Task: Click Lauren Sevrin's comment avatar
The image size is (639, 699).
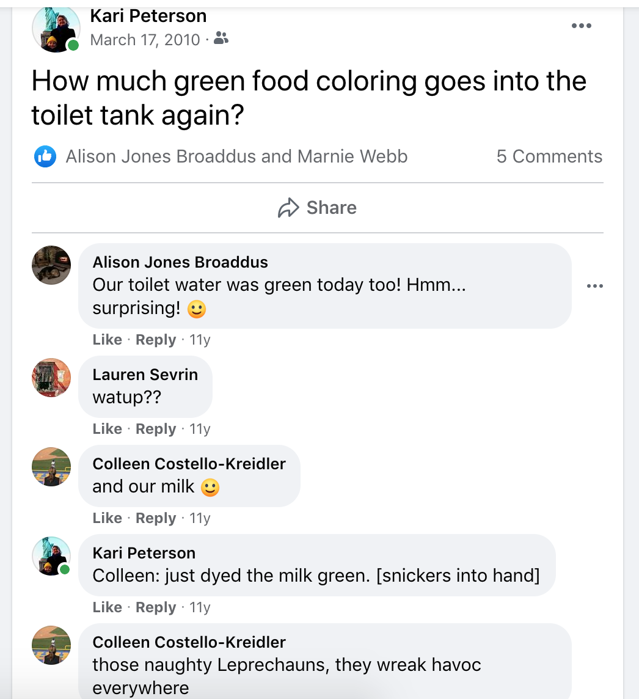Action: pos(51,378)
